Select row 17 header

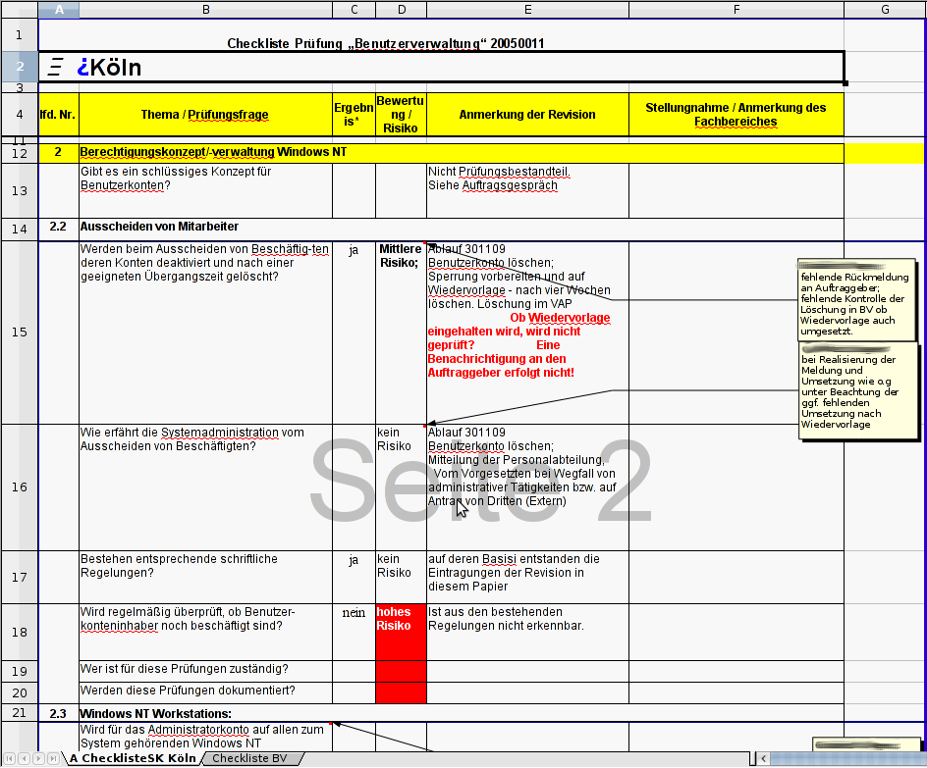pyautogui.click(x=20, y=578)
